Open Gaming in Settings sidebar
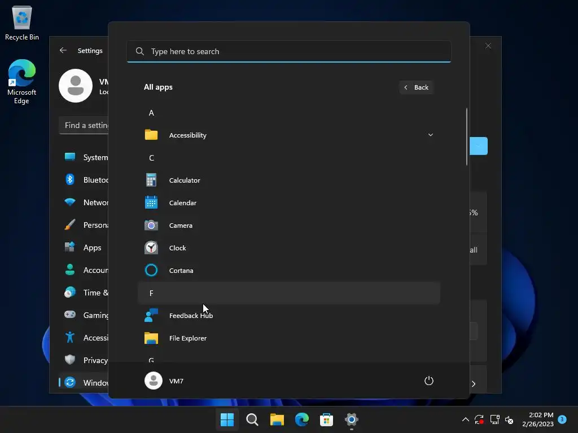This screenshot has width=578, height=433. [84, 315]
